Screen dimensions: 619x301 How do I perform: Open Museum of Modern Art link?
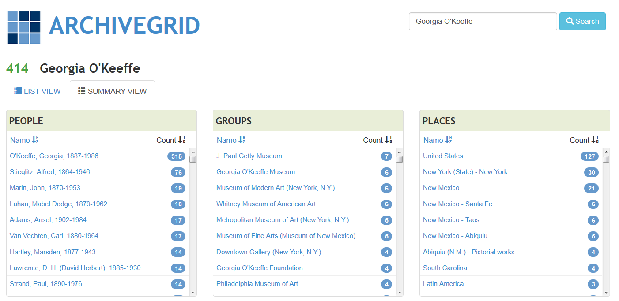tap(276, 188)
